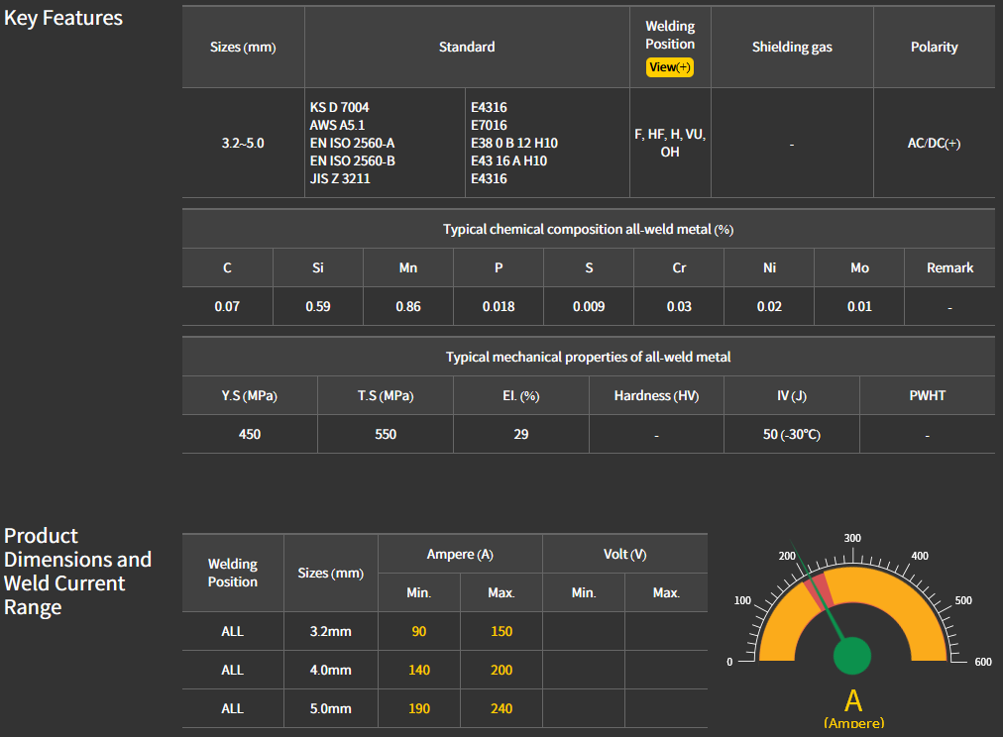Click the Polarity column header
Image resolution: width=1003 pixels, height=737 pixels.
934,47
